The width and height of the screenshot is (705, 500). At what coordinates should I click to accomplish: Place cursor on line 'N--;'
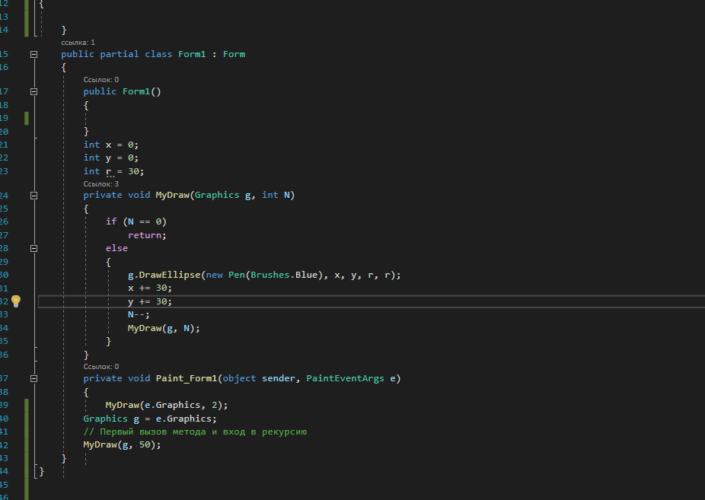pos(139,314)
